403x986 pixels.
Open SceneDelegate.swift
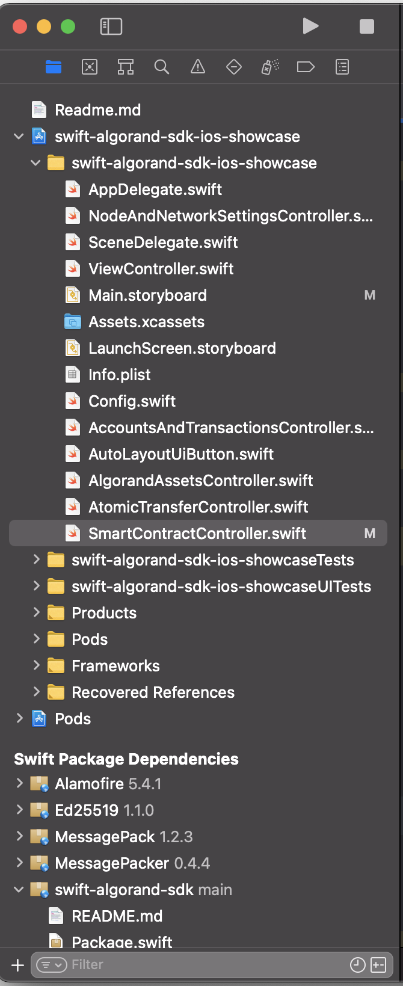pos(163,242)
